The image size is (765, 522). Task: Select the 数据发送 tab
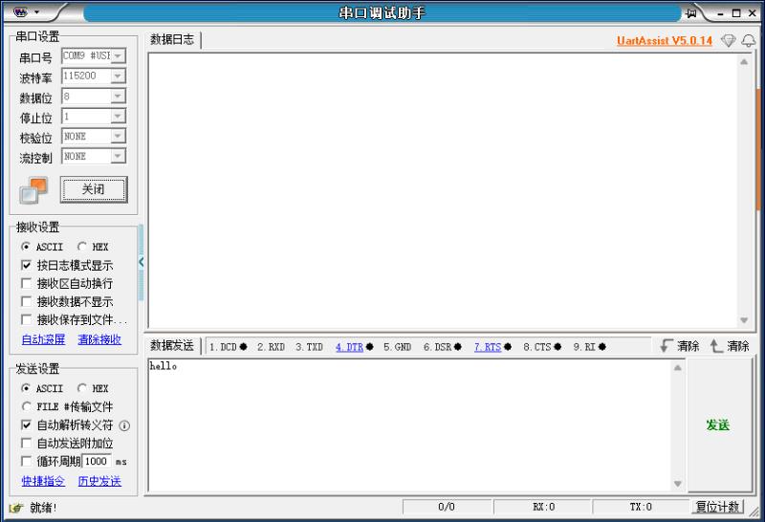[x=172, y=346]
